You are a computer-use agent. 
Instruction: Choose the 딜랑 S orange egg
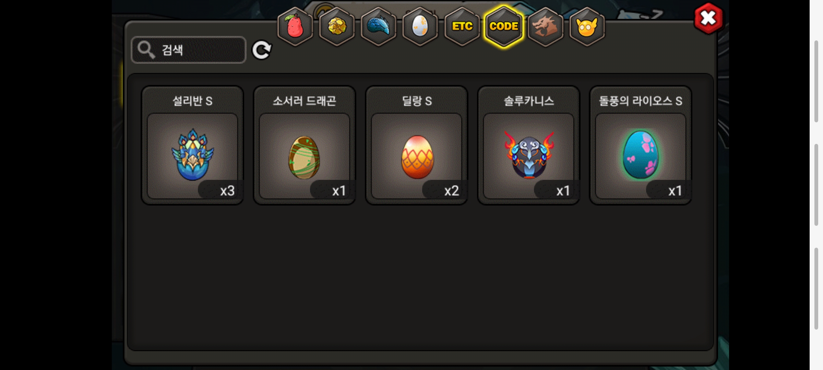[x=417, y=145]
